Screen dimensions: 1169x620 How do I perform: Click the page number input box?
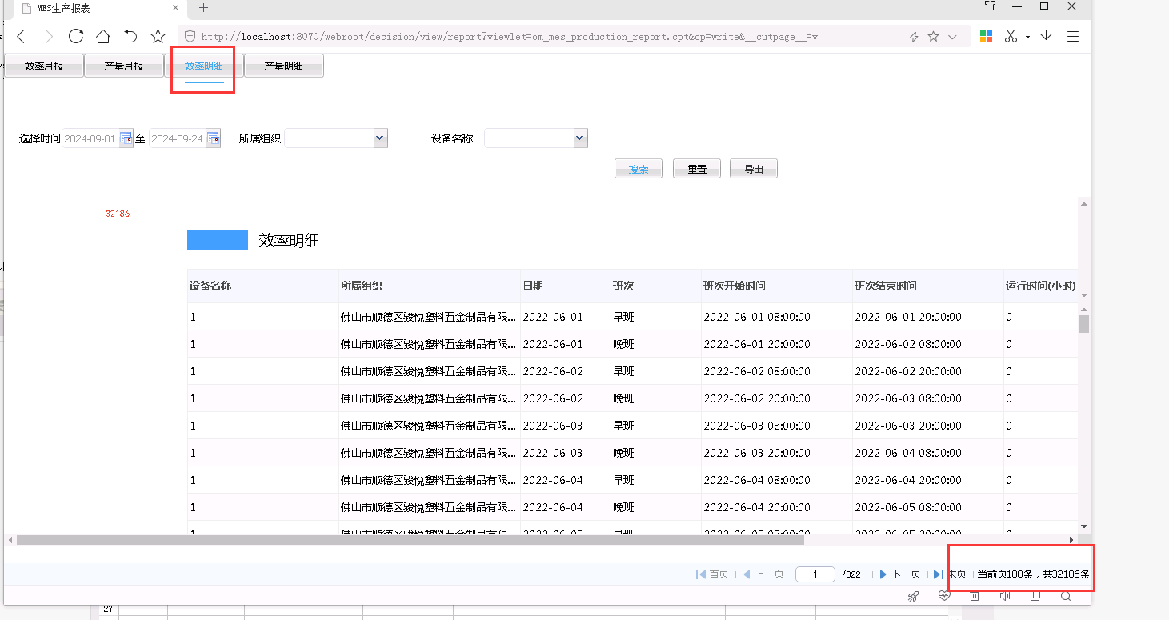[815, 574]
